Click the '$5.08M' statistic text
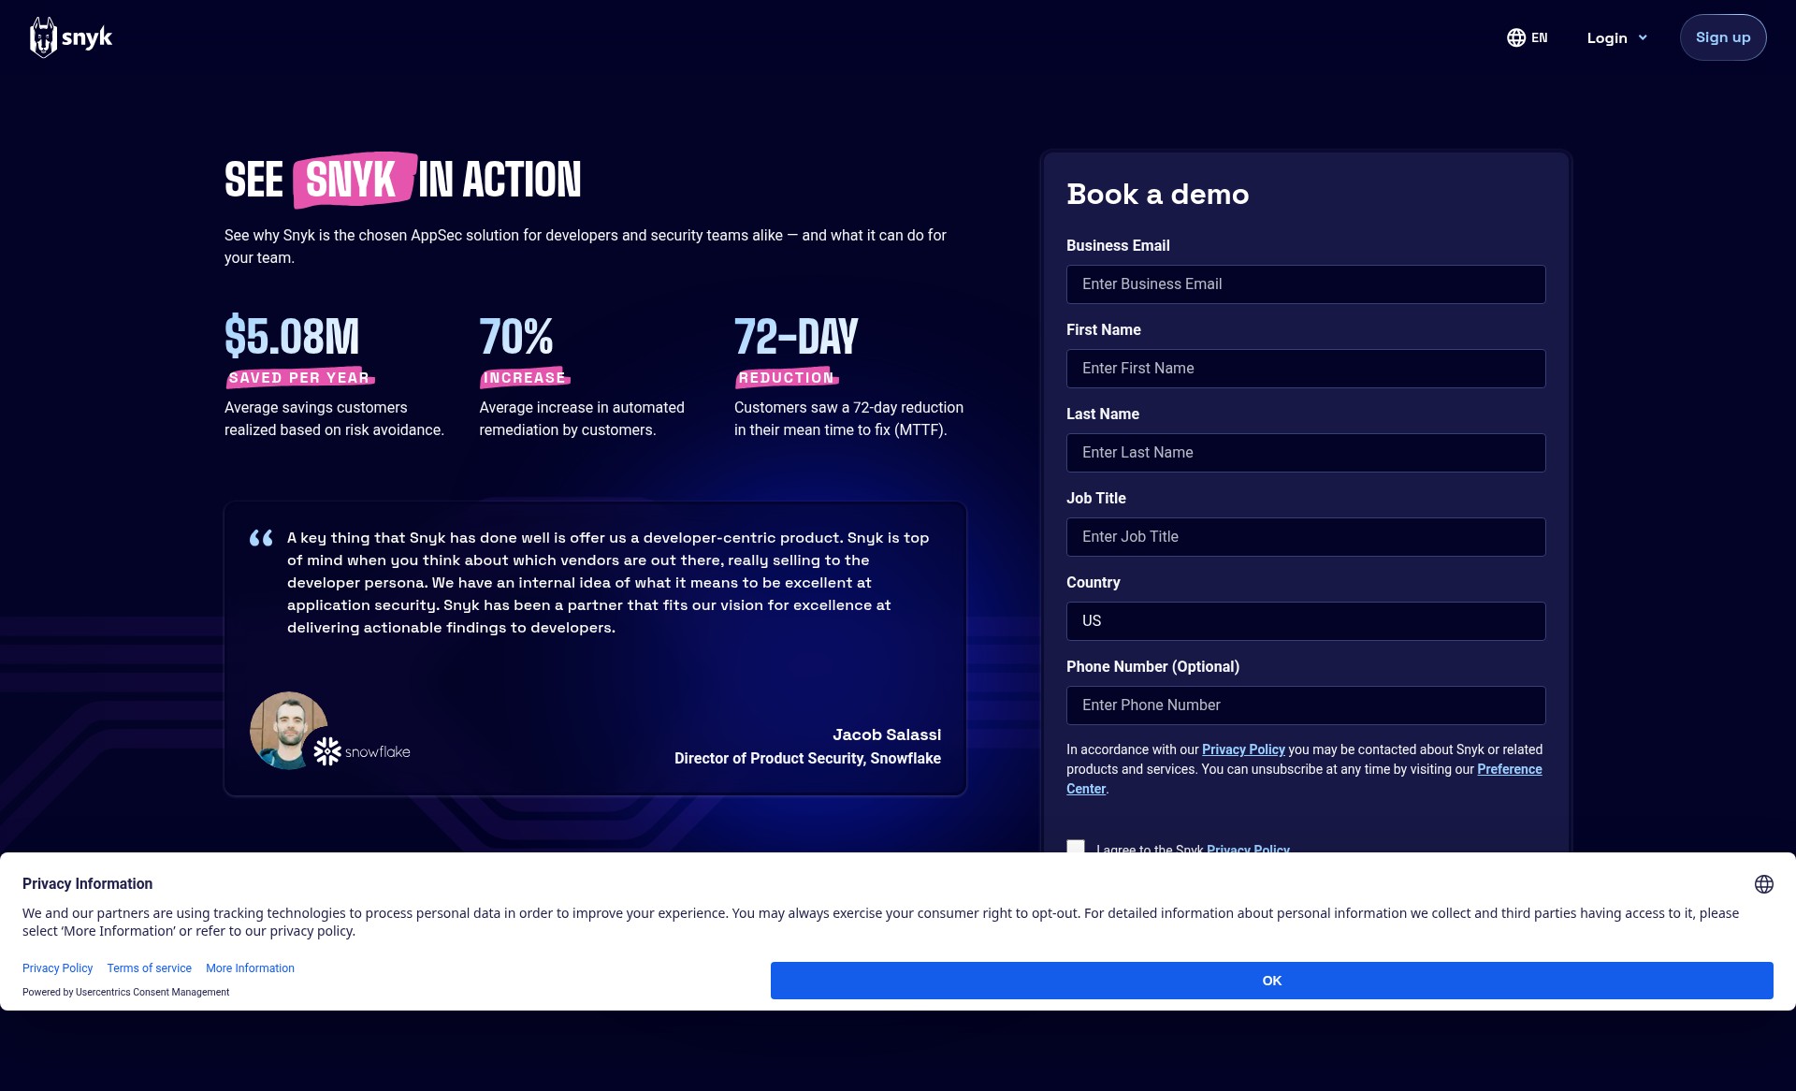The image size is (1796, 1091). (292, 337)
